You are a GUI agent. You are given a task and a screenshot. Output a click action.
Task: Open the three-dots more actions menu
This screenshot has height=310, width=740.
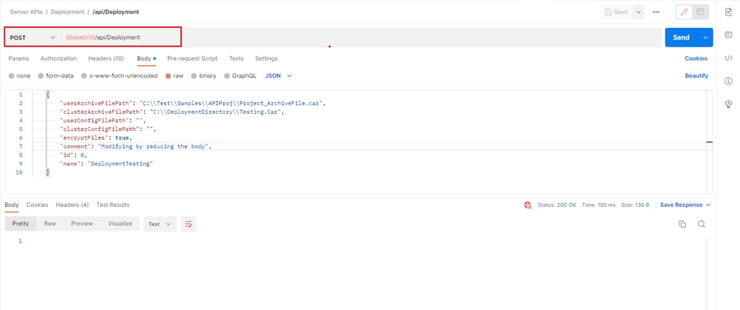[x=656, y=12]
